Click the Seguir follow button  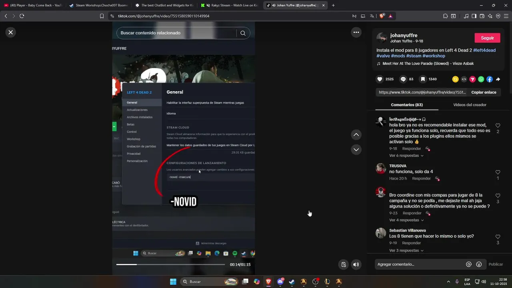pyautogui.click(x=487, y=38)
